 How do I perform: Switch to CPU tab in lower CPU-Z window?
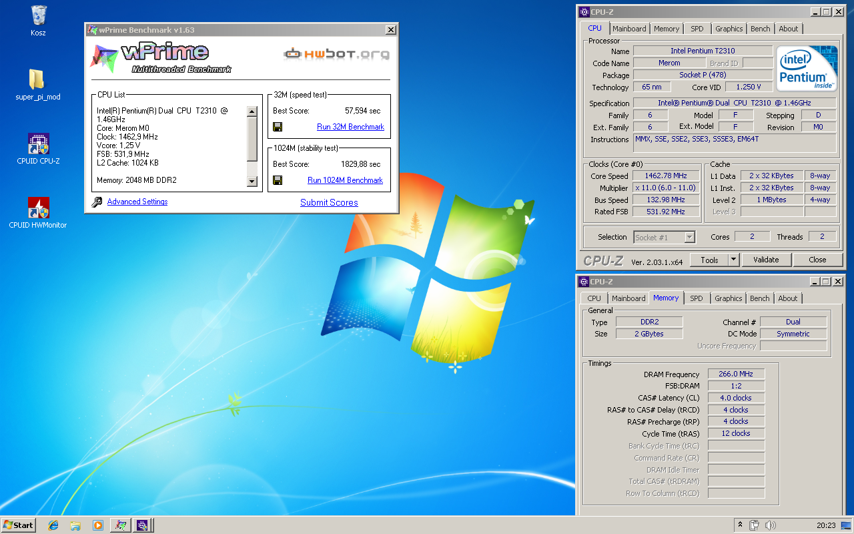tap(594, 298)
